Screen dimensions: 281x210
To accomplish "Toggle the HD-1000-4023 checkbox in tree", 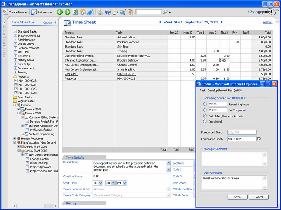I will 16,80.
